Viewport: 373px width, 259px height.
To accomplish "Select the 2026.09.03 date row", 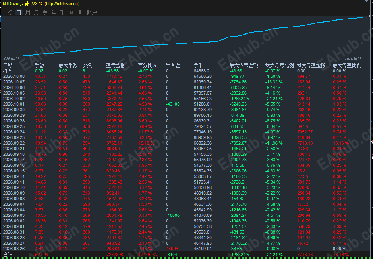I will tap(14, 215).
